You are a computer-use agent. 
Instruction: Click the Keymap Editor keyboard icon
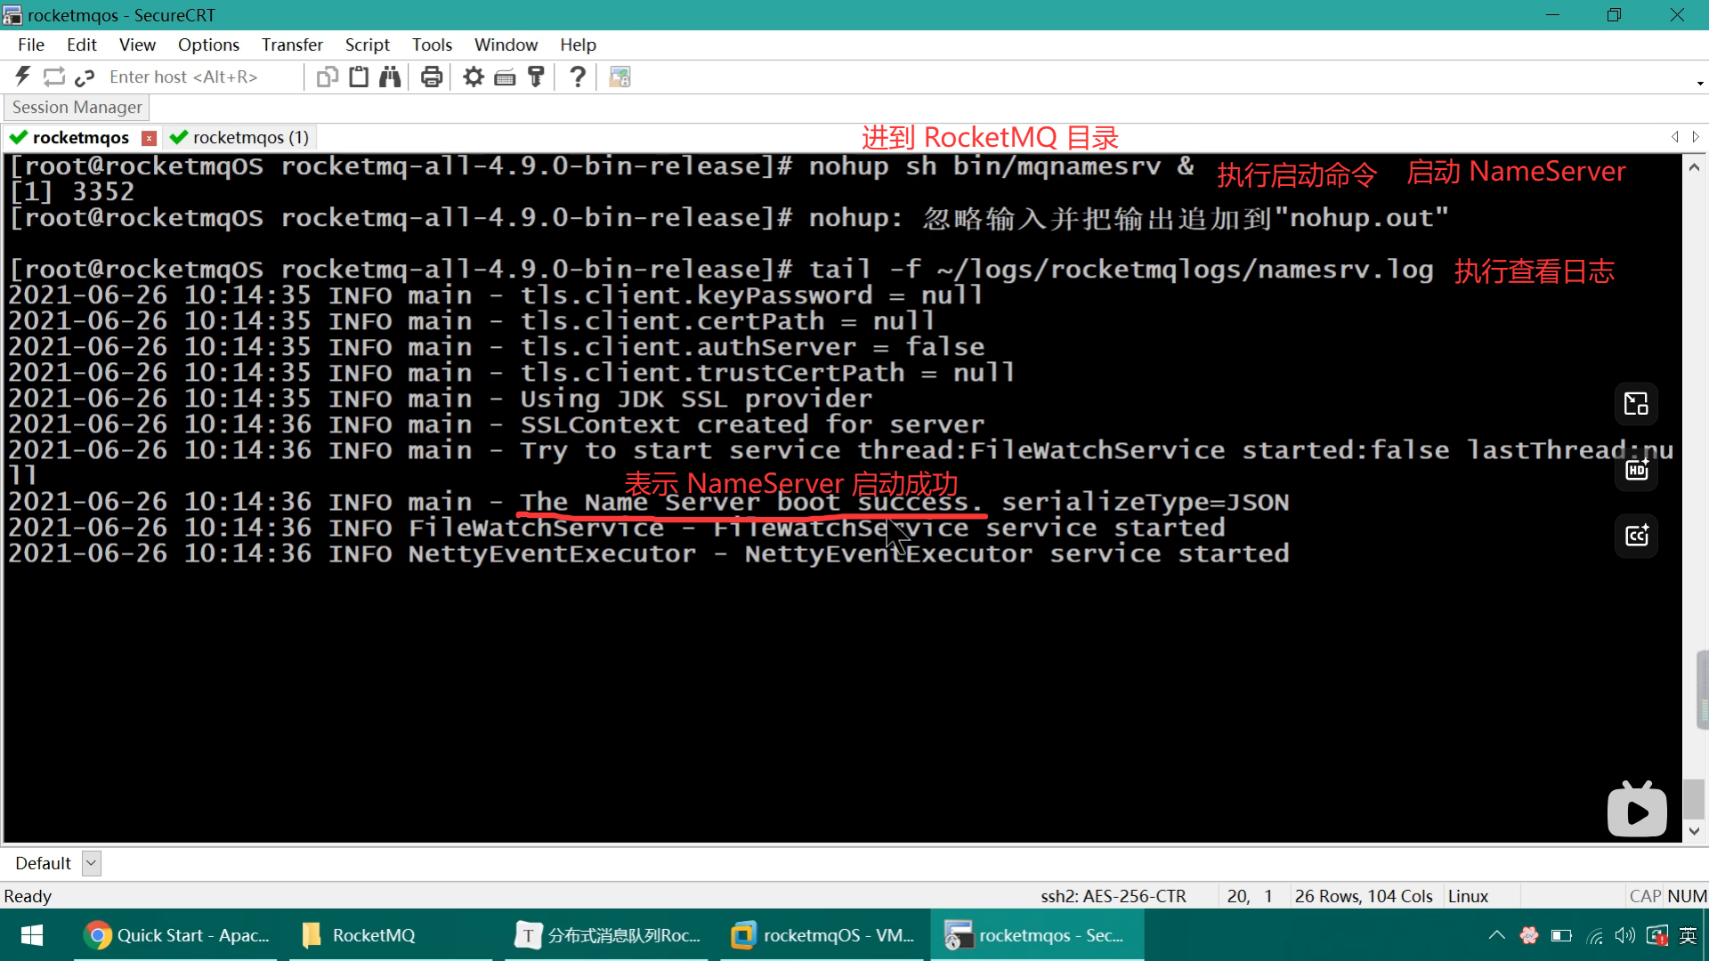(x=505, y=77)
